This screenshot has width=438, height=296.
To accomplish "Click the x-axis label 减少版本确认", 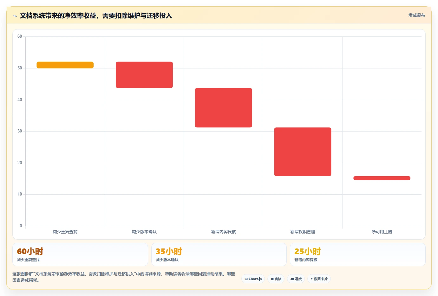I will pos(144,232).
